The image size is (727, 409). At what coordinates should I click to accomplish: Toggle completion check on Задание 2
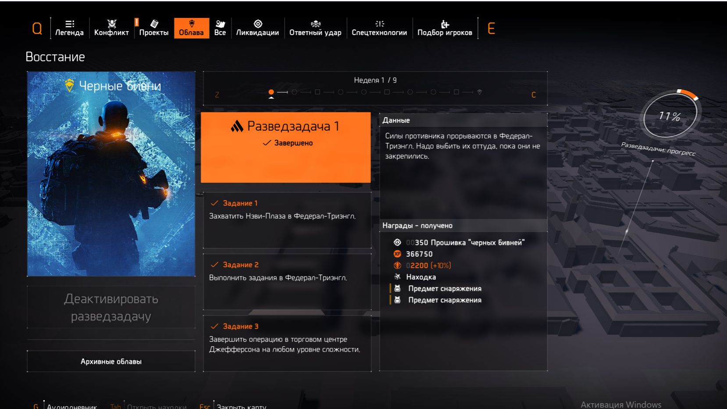[214, 264]
